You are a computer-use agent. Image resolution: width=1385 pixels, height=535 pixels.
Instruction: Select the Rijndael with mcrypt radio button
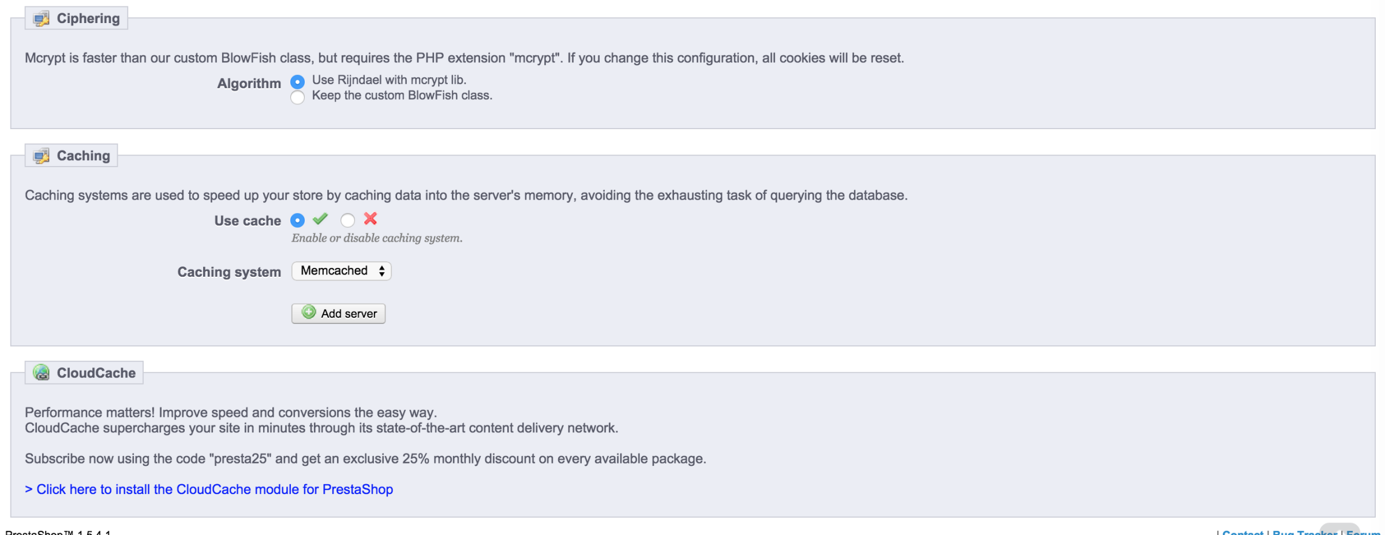[x=297, y=82]
